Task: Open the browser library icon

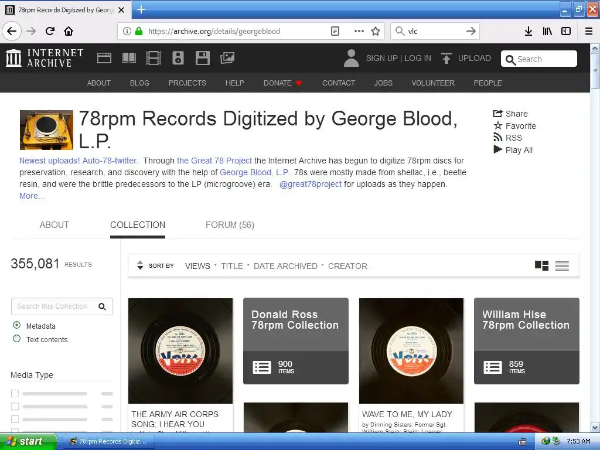Action: [x=547, y=31]
